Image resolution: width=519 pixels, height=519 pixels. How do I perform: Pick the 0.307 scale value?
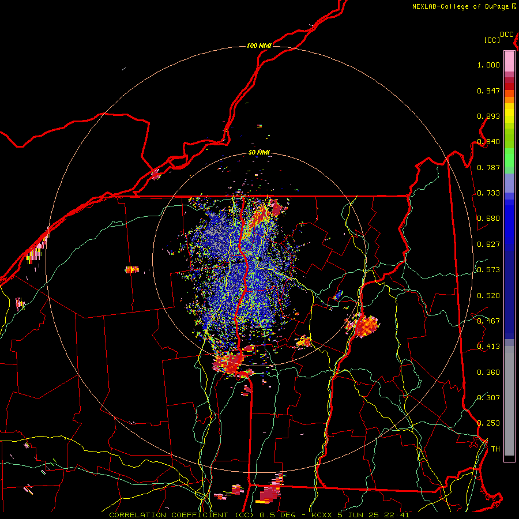tap(488, 398)
